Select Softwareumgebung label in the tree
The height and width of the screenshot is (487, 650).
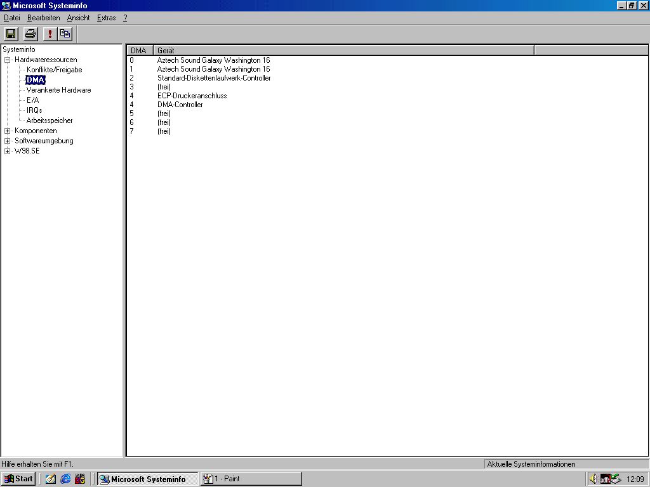[x=44, y=141]
